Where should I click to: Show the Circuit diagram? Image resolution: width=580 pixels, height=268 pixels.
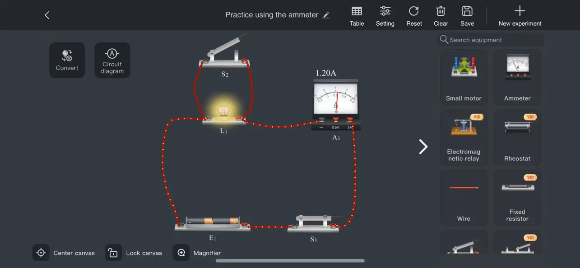(x=112, y=60)
